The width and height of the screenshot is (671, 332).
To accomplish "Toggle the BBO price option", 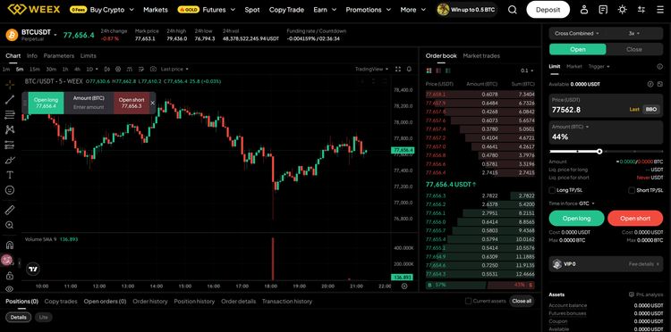I will pos(651,109).
